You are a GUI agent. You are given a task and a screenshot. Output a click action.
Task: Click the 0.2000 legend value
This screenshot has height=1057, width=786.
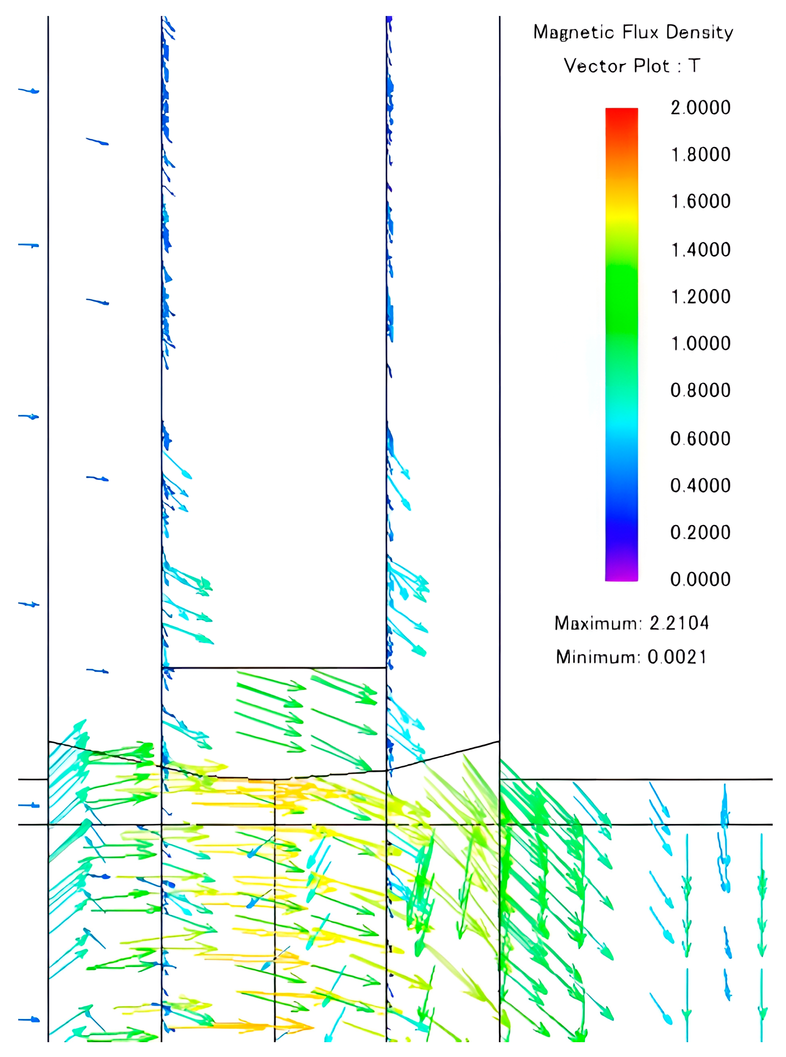(x=700, y=532)
